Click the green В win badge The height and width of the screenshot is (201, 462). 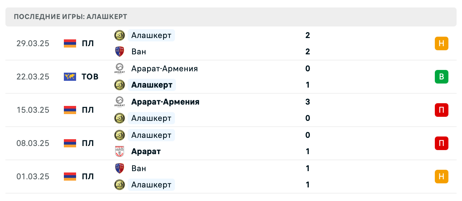pos(441,77)
